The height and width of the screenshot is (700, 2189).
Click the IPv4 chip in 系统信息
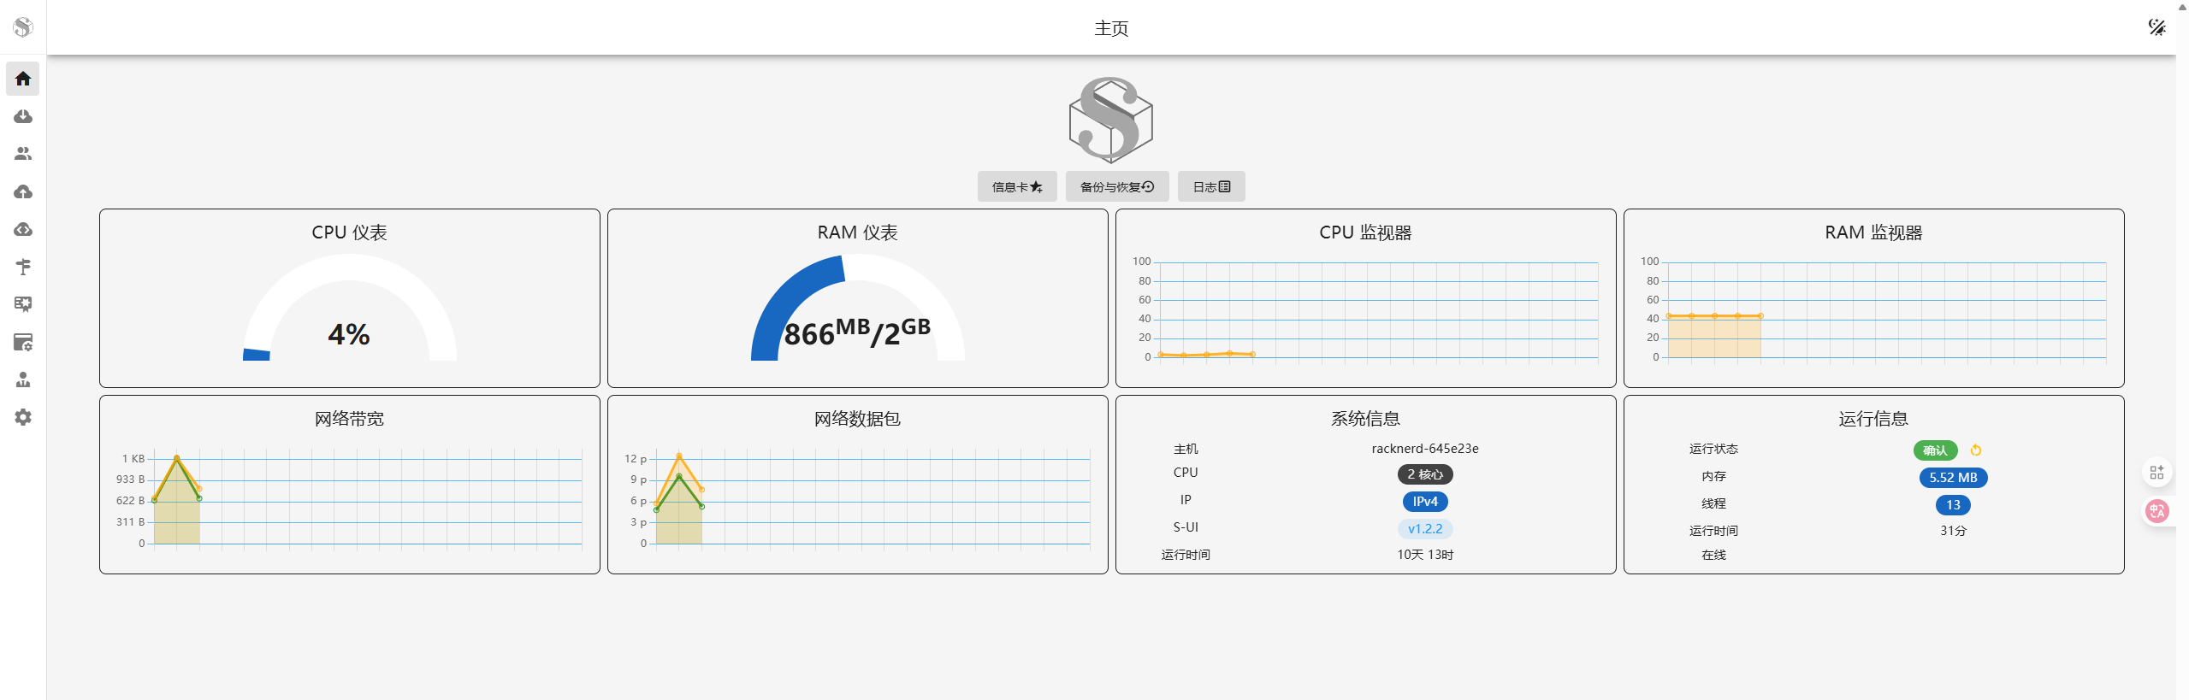pyautogui.click(x=1424, y=502)
